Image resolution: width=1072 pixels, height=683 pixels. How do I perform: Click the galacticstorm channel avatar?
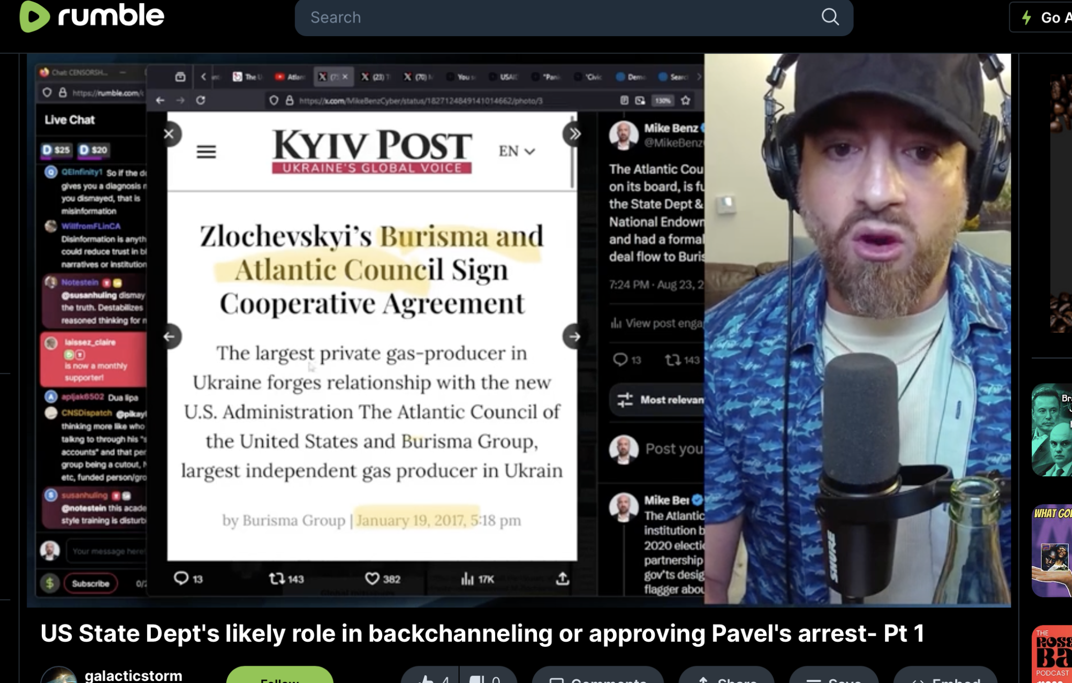pyautogui.click(x=59, y=675)
